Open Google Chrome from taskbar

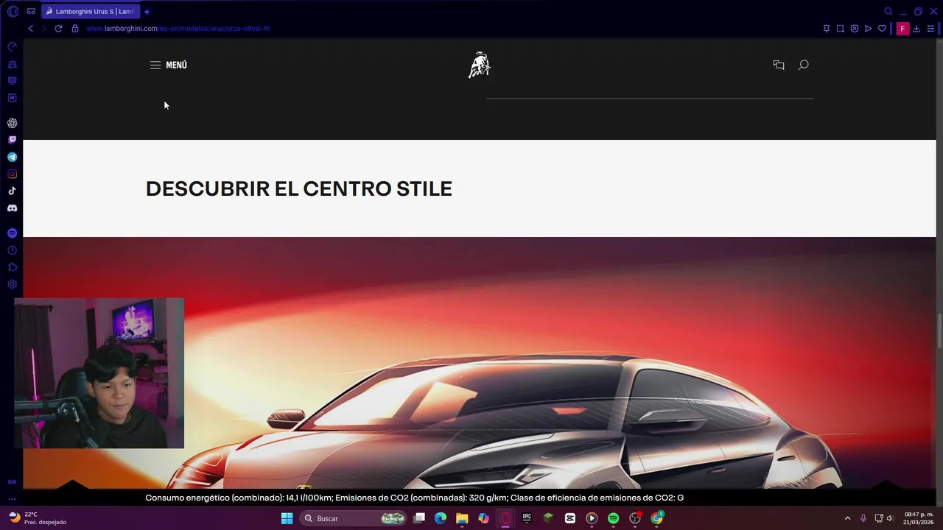click(656, 518)
